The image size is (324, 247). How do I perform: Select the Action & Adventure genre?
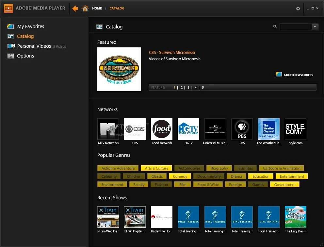[x=118, y=168]
